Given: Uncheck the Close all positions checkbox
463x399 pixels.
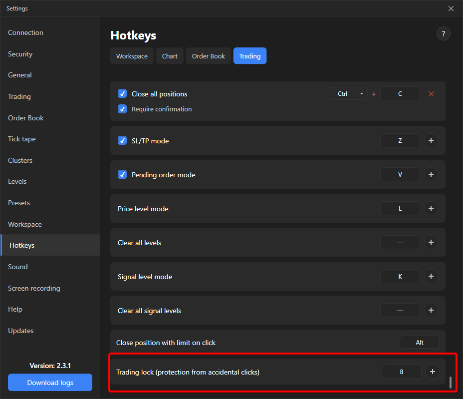Looking at the screenshot, I should [x=122, y=94].
